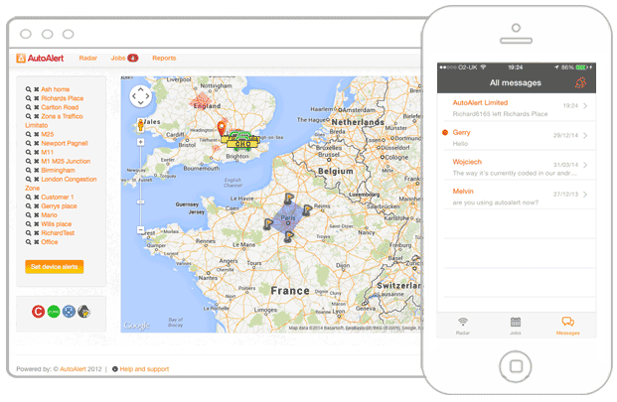Click the red location pin near London

coord(222,128)
